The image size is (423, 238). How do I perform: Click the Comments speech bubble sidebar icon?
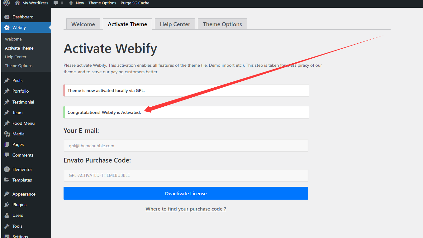(7, 155)
